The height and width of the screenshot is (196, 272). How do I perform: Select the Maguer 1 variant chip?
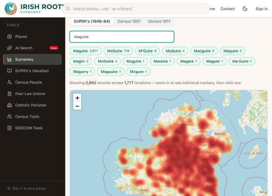[x=215, y=61]
